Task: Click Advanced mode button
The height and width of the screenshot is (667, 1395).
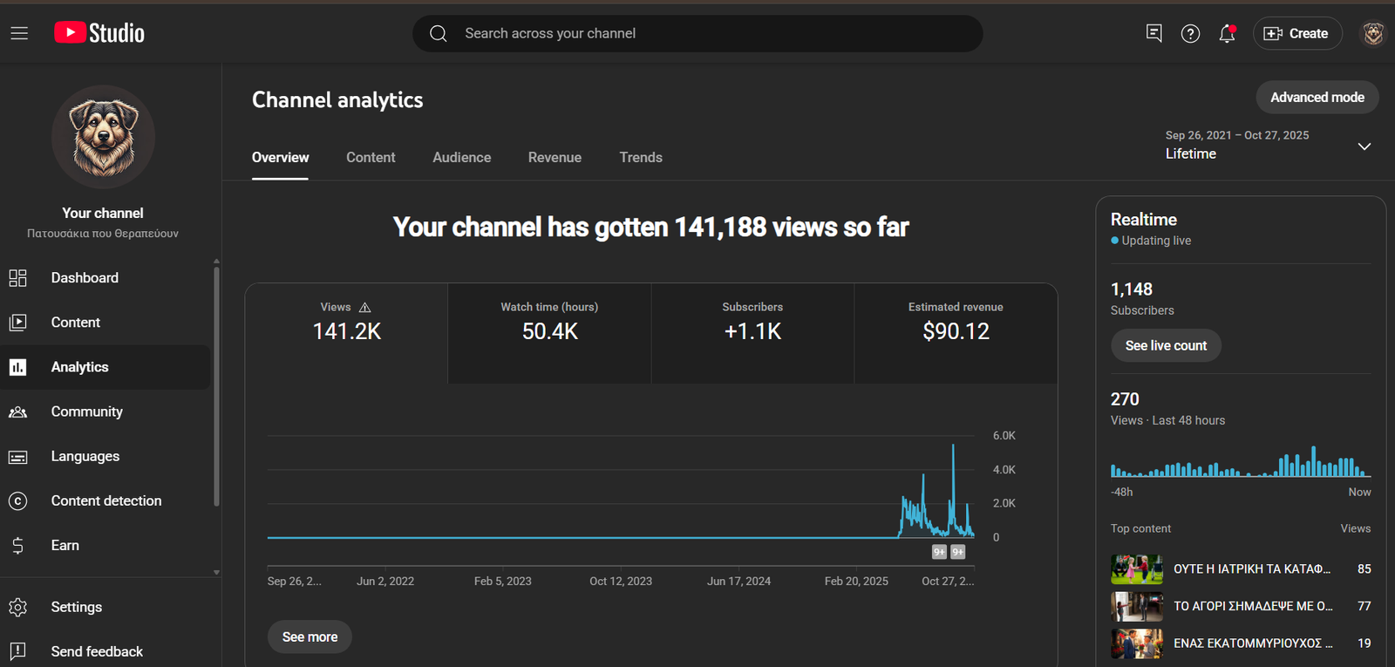Action: pos(1317,97)
